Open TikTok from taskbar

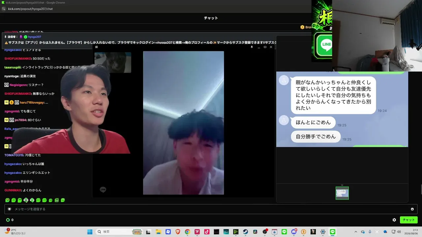[207, 232]
